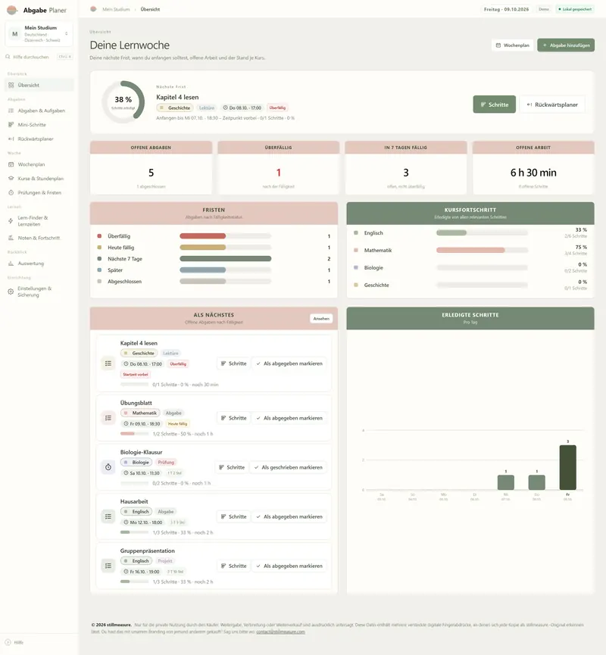Click the Englisch color swatch in Kursfortschritt
The width and height of the screenshot is (606, 655).
[356, 232]
